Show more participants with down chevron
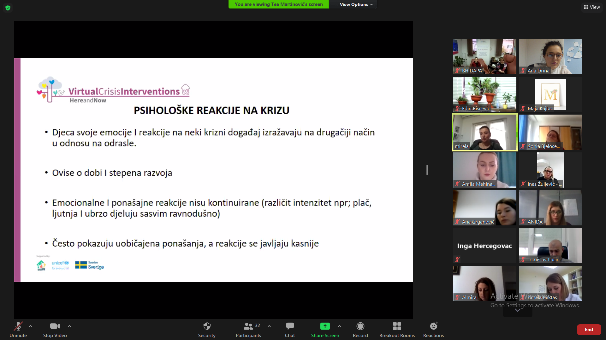 (518, 310)
